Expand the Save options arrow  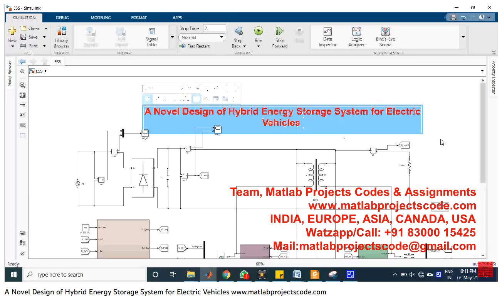[44, 37]
